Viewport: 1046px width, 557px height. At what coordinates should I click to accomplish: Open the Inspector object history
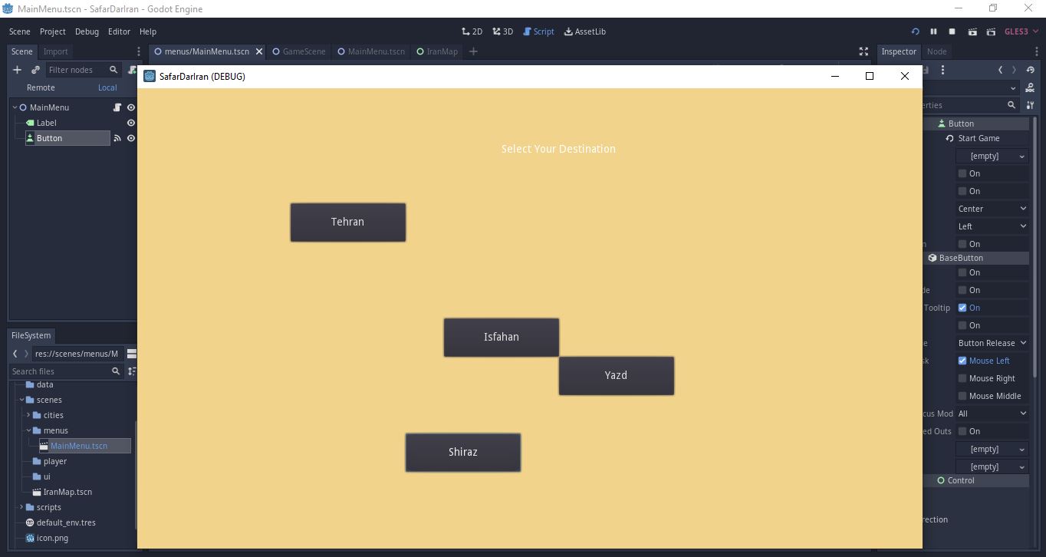point(1030,70)
